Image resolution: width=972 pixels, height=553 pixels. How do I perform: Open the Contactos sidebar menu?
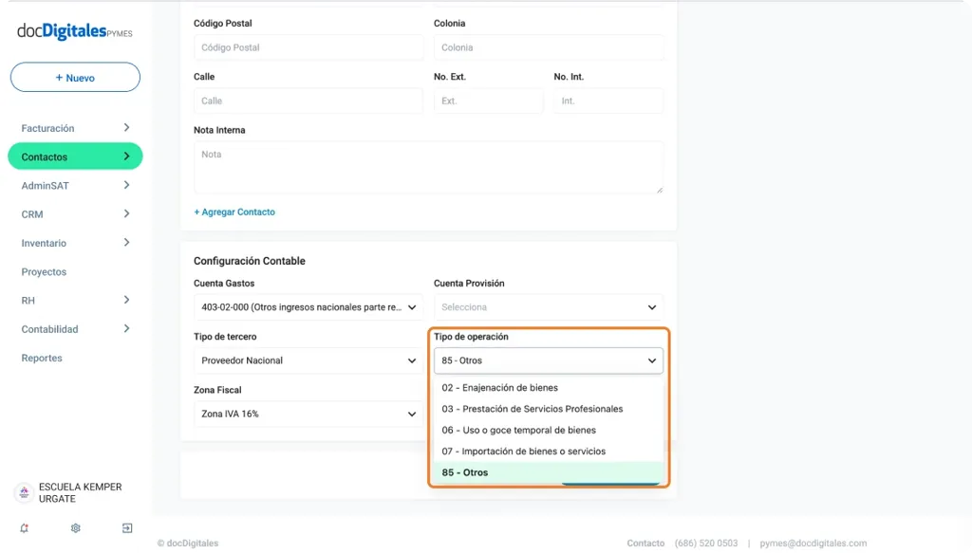[x=75, y=157]
